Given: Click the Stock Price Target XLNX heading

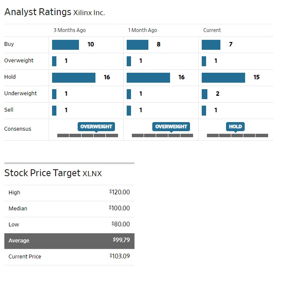Looking at the screenshot, I should tap(53, 173).
